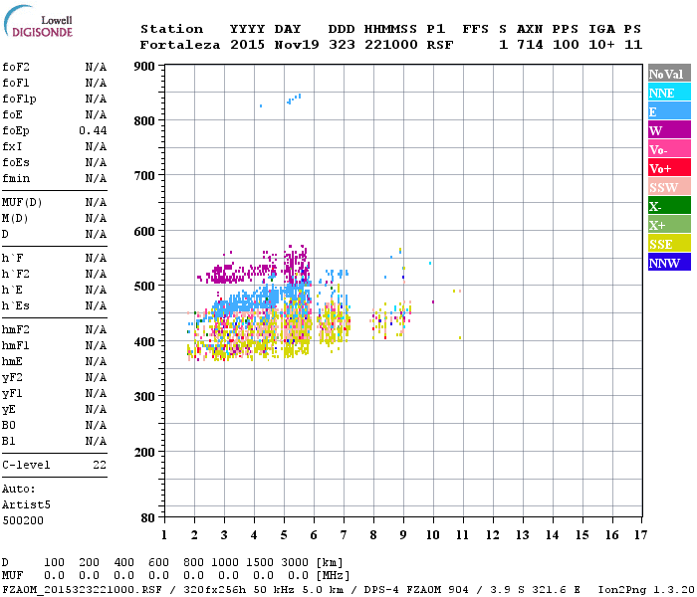Screen dimensions: 697x597
Task: Click the Nov19 date in header
Action: [x=297, y=45]
